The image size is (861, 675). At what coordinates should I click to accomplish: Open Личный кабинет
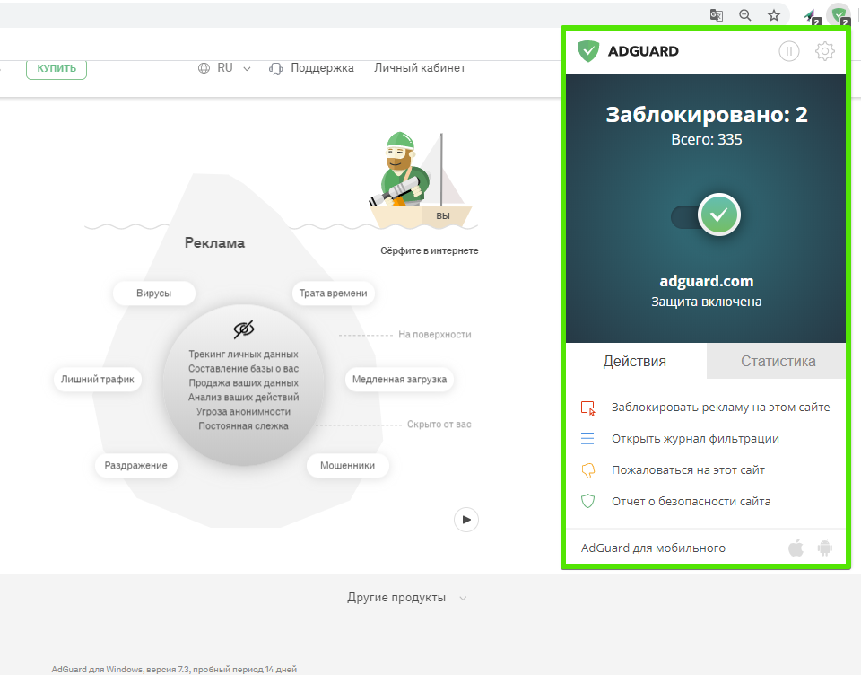coord(420,68)
